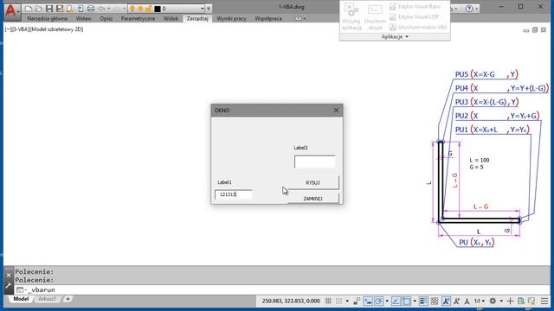Toggle dynamic input status icon

click(x=367, y=301)
